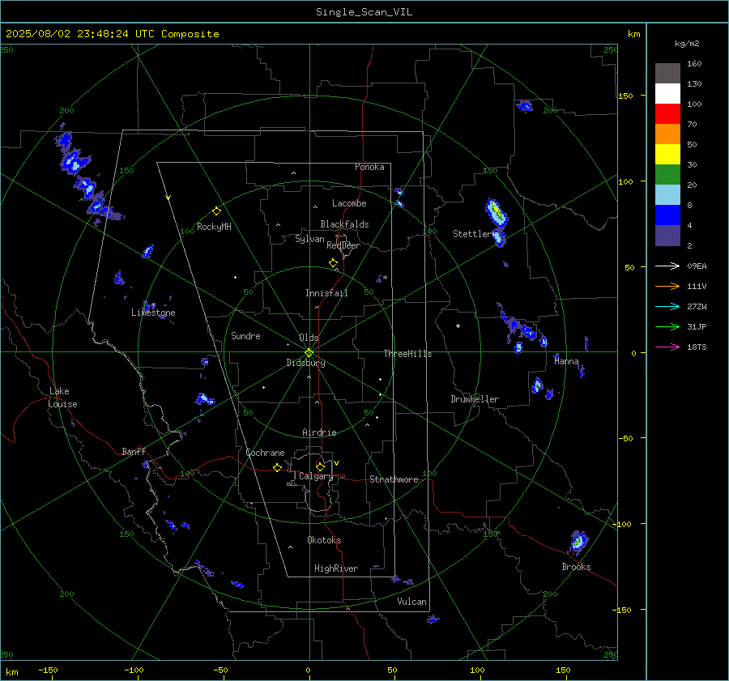Click the orange 70 kg/m2 legend swatch

[667, 134]
